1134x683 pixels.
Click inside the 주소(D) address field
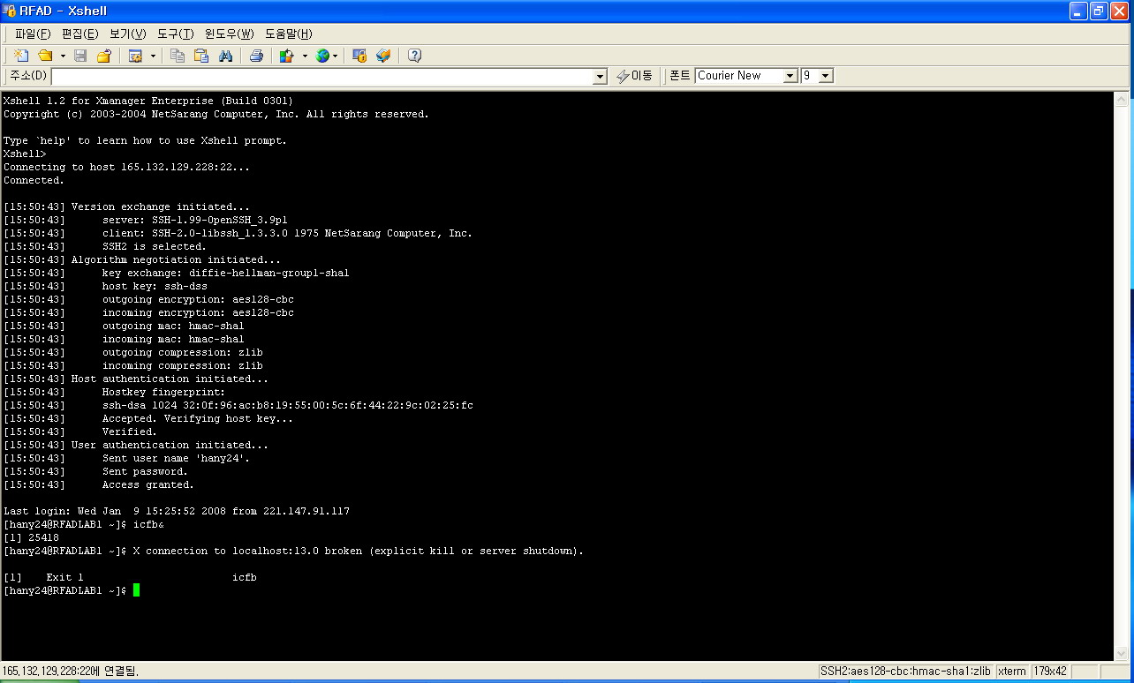pos(309,75)
